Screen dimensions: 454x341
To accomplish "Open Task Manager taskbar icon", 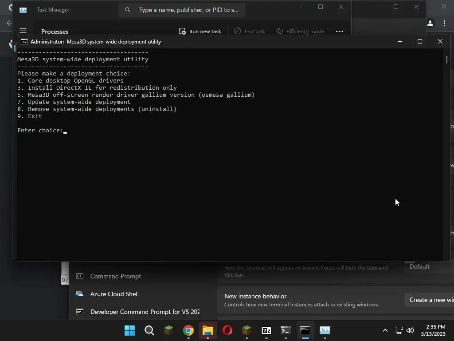I will pyautogui.click(x=325, y=330).
